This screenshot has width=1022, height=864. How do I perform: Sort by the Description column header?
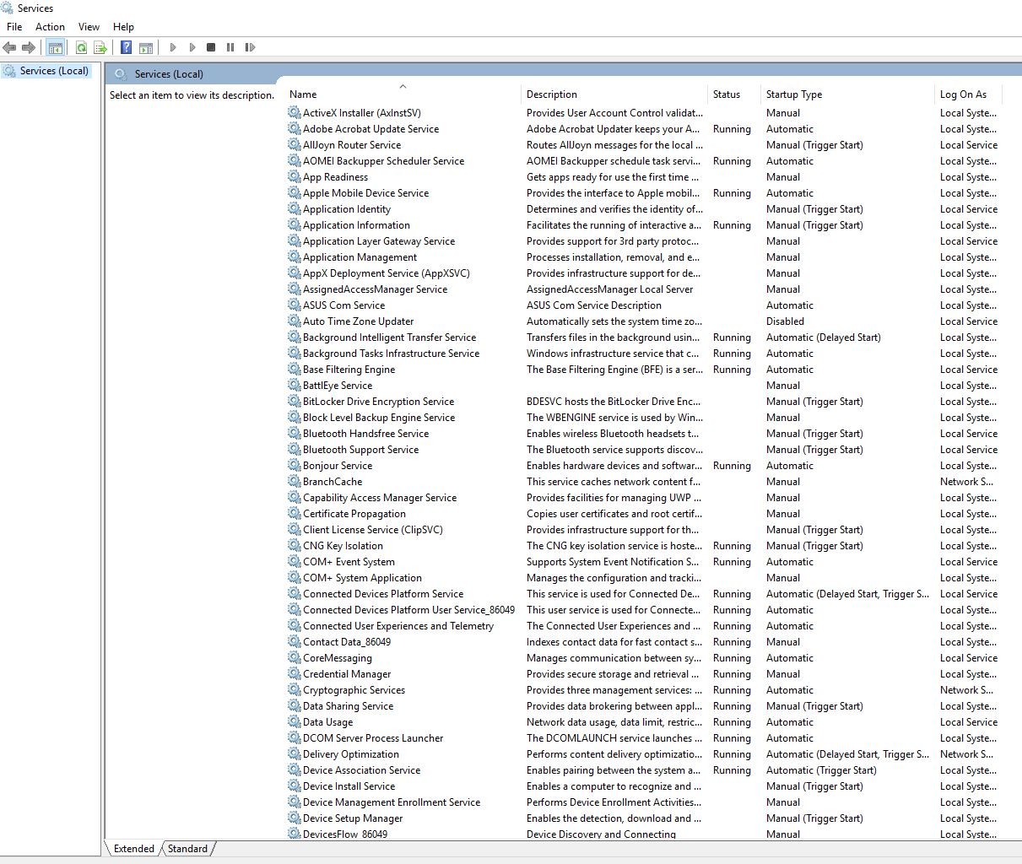614,94
